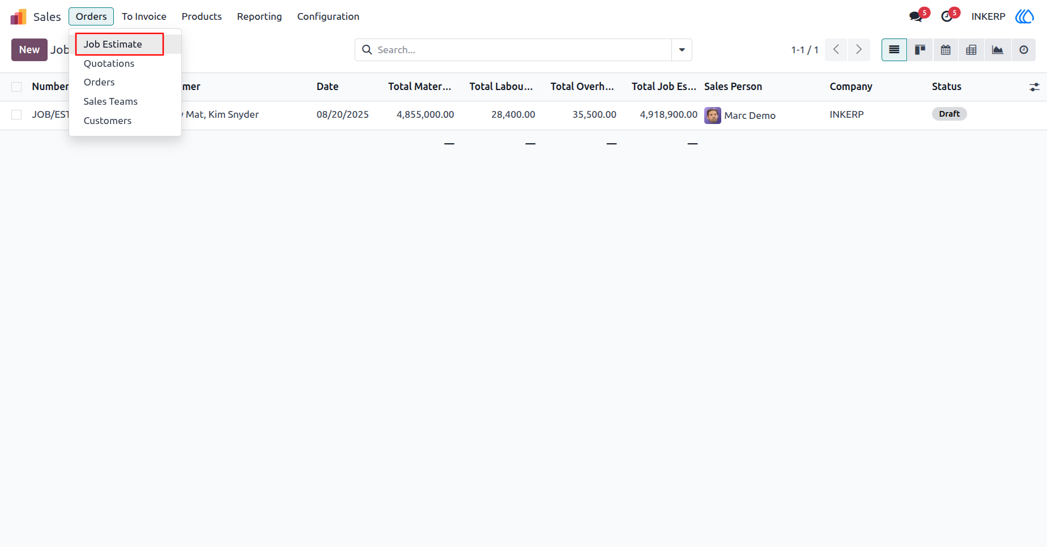Sort by Sales Person column header
The image size is (1047, 547).
tap(733, 87)
